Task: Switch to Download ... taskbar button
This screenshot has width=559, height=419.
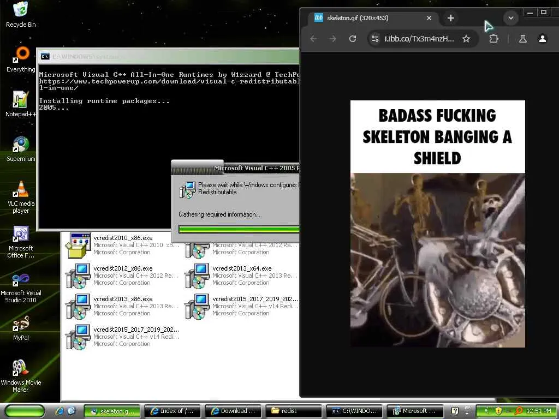Action: (x=233, y=411)
